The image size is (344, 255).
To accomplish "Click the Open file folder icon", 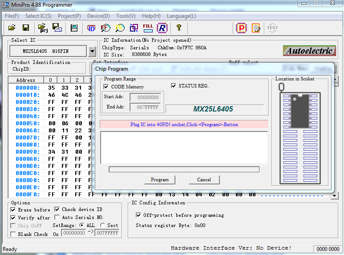I will (12, 28).
